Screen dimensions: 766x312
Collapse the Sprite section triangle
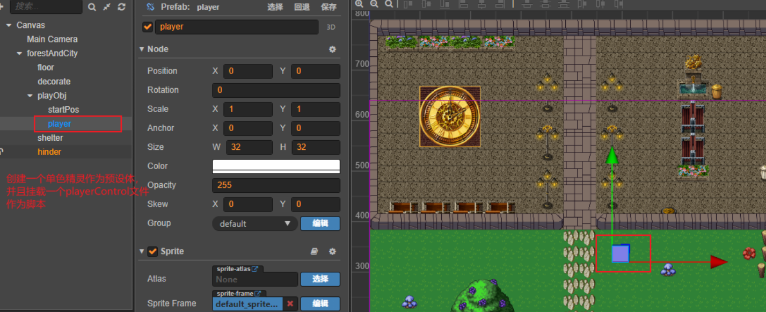tap(142, 251)
